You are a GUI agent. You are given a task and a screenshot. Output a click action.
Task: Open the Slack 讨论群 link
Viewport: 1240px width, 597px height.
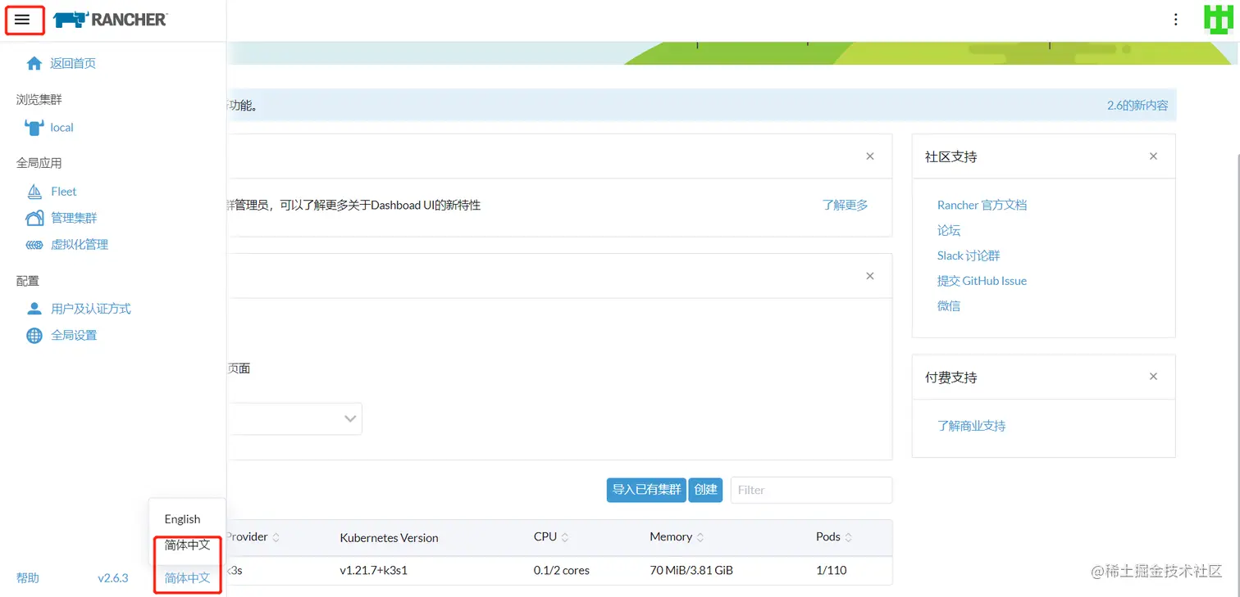pyautogui.click(x=969, y=256)
